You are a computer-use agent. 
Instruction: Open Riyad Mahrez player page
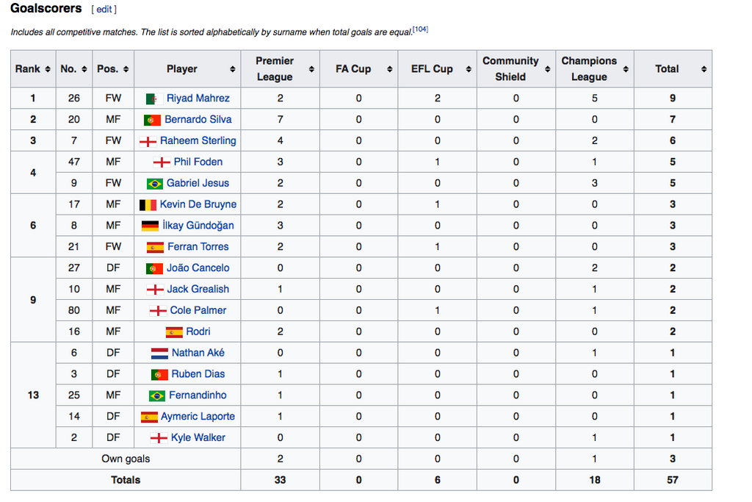coord(198,98)
